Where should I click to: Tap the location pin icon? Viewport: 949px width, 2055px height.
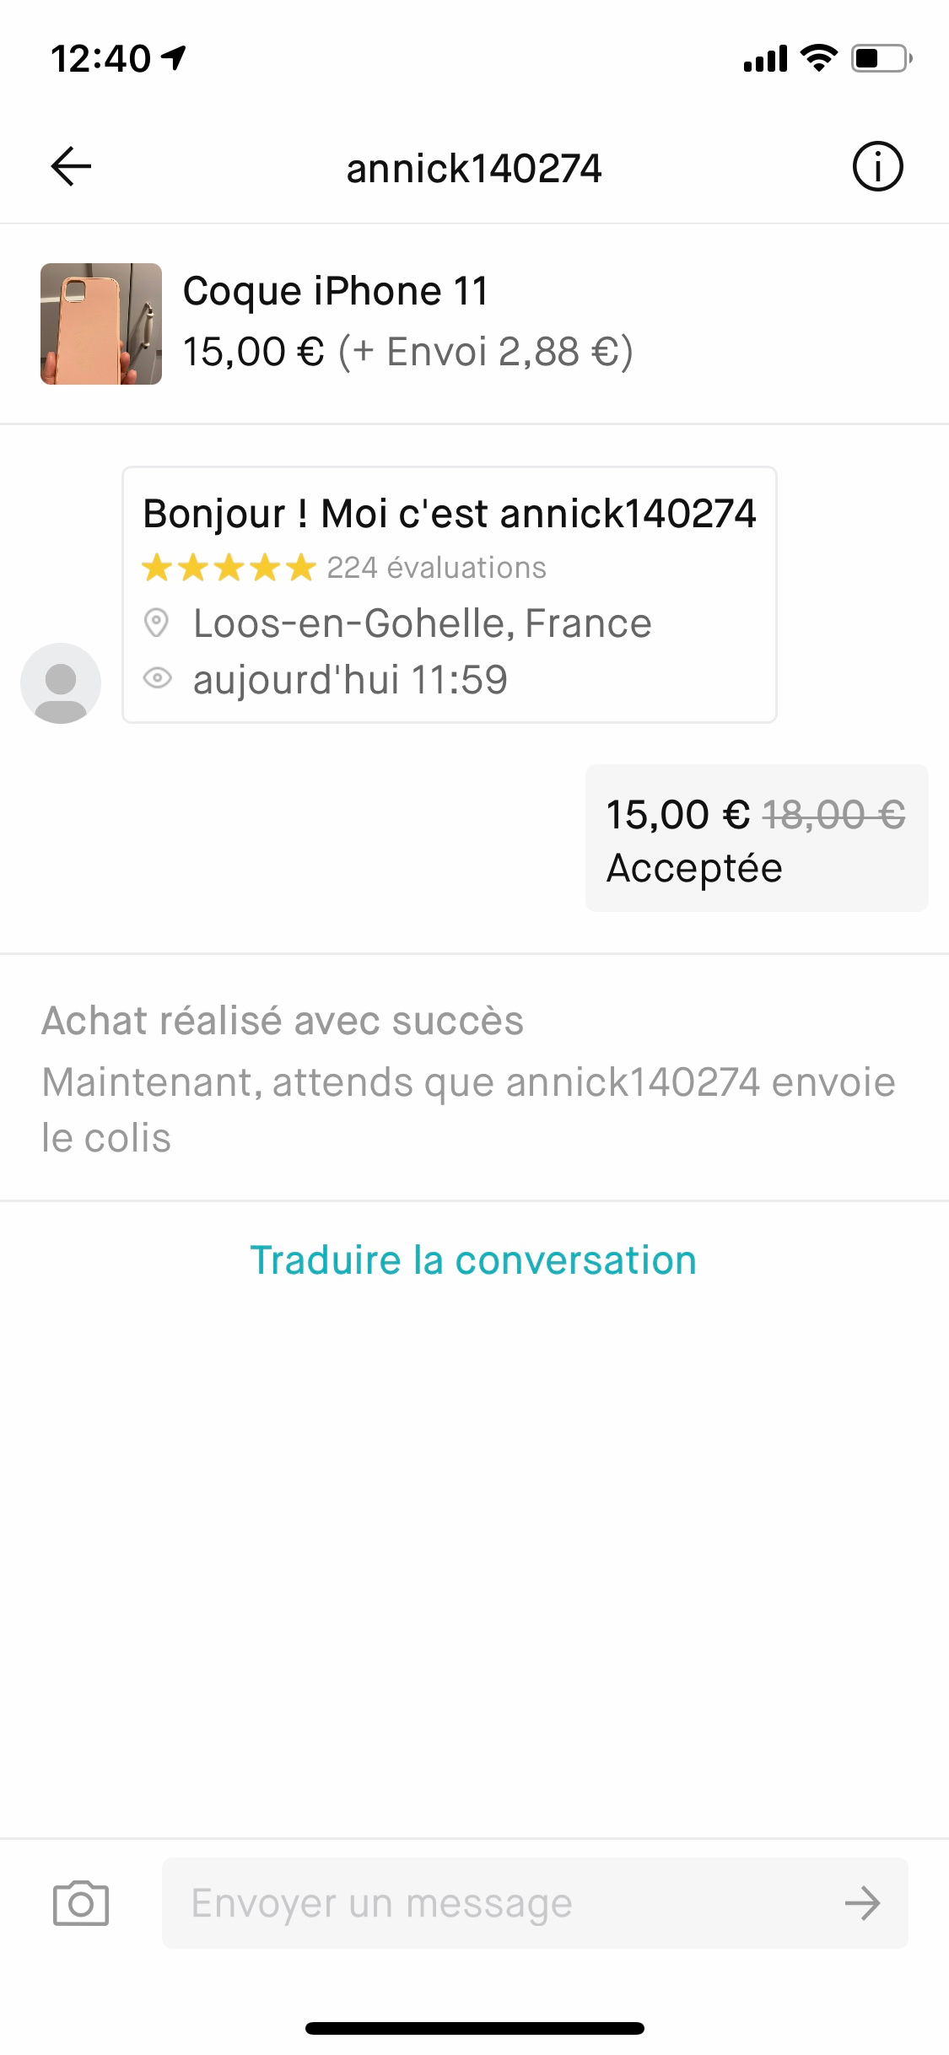[x=156, y=623]
